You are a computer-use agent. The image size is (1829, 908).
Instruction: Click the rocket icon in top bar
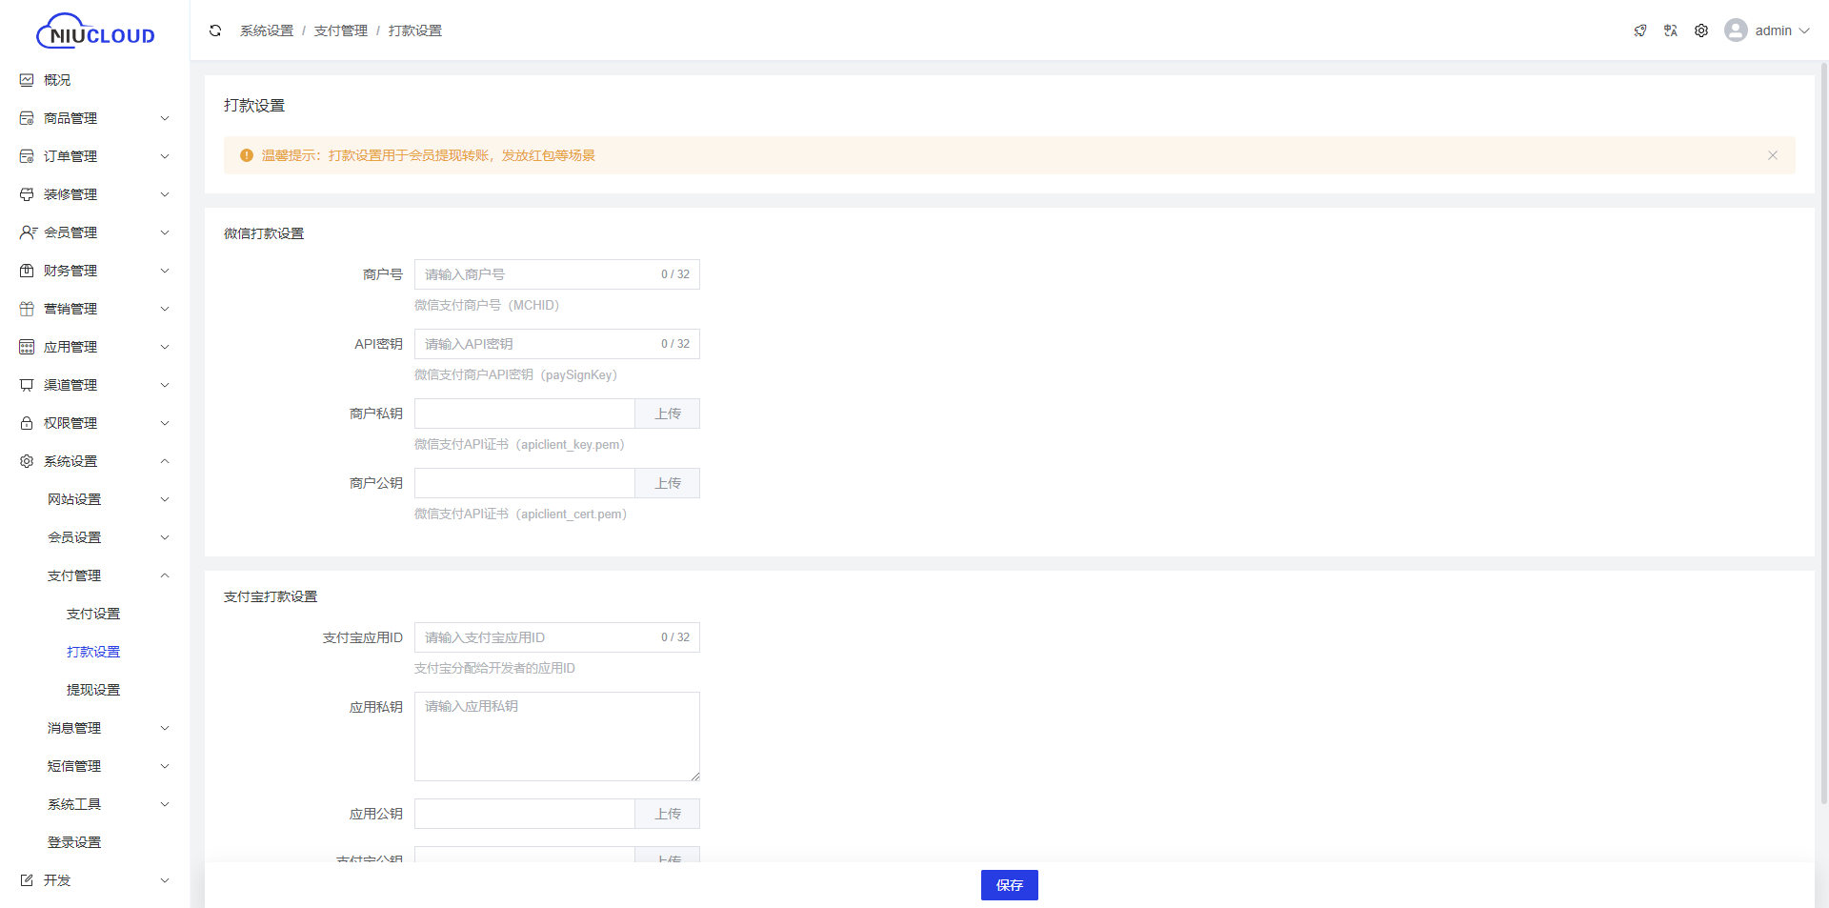[x=1640, y=30]
